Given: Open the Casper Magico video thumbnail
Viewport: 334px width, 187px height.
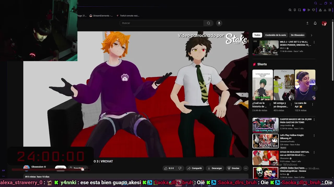Looking at the screenshot, I should click(x=265, y=125).
